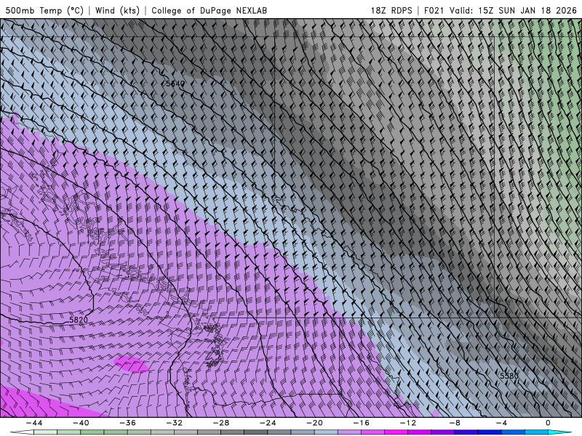Image resolution: width=582 pixels, height=436 pixels.
Task: Click the 5580 height contour label
Action: point(509,376)
